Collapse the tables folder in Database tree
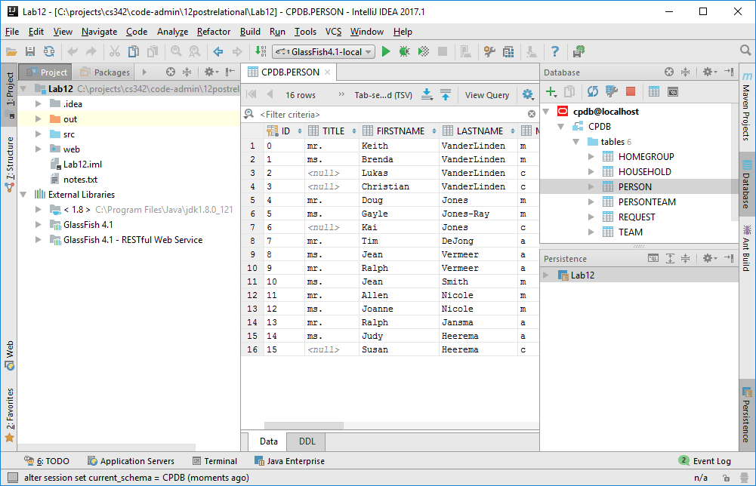Image resolution: width=756 pixels, height=486 pixels. pyautogui.click(x=576, y=142)
